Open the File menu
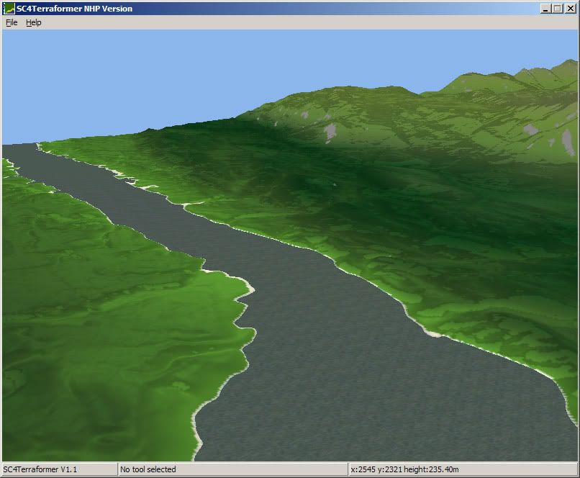Viewport: 580px width, 478px height. pyautogui.click(x=12, y=22)
